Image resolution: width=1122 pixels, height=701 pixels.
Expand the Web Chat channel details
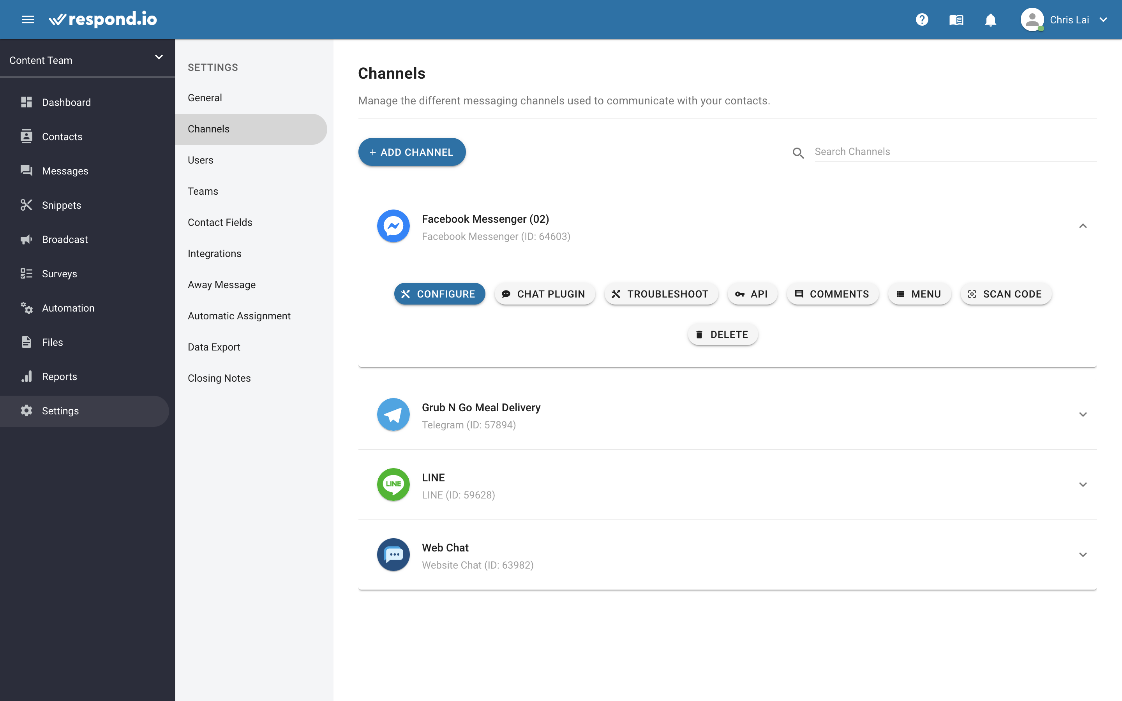[x=1082, y=554]
